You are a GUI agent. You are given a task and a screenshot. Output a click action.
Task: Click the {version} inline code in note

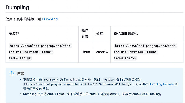click(51, 80)
